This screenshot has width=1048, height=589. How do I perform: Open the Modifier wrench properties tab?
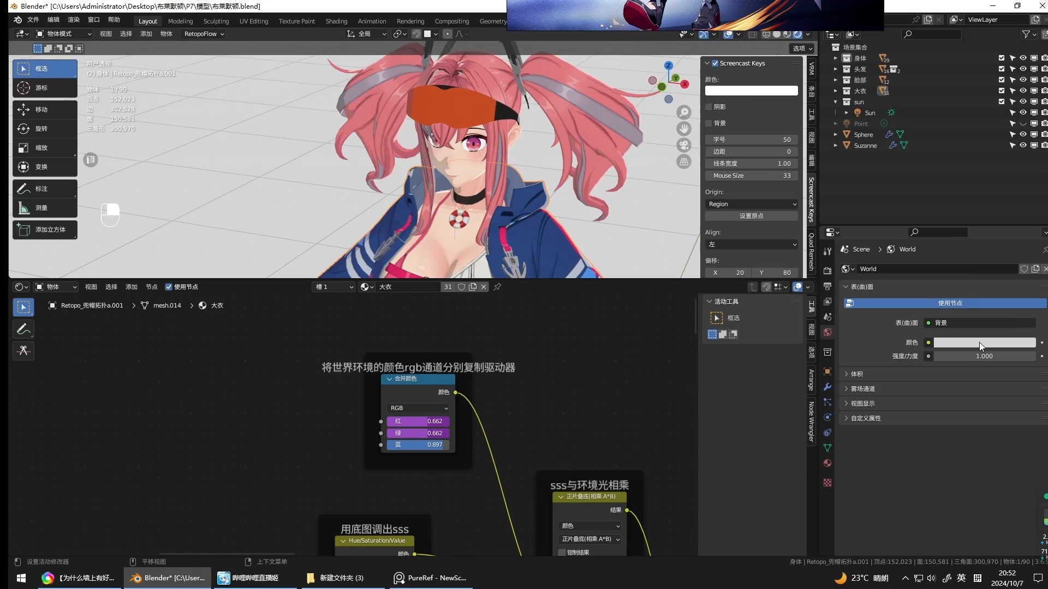[x=827, y=387]
